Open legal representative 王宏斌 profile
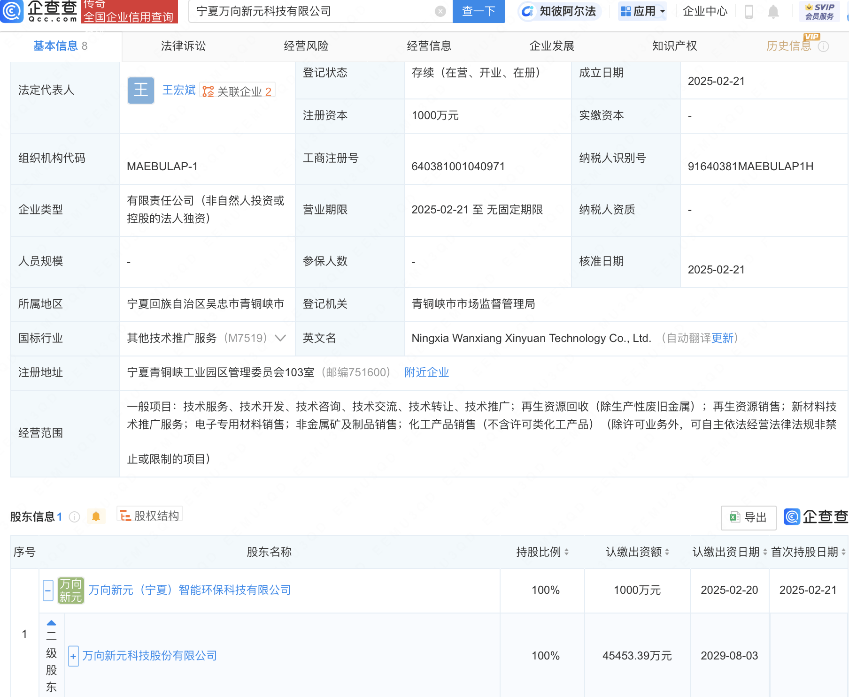 (178, 90)
